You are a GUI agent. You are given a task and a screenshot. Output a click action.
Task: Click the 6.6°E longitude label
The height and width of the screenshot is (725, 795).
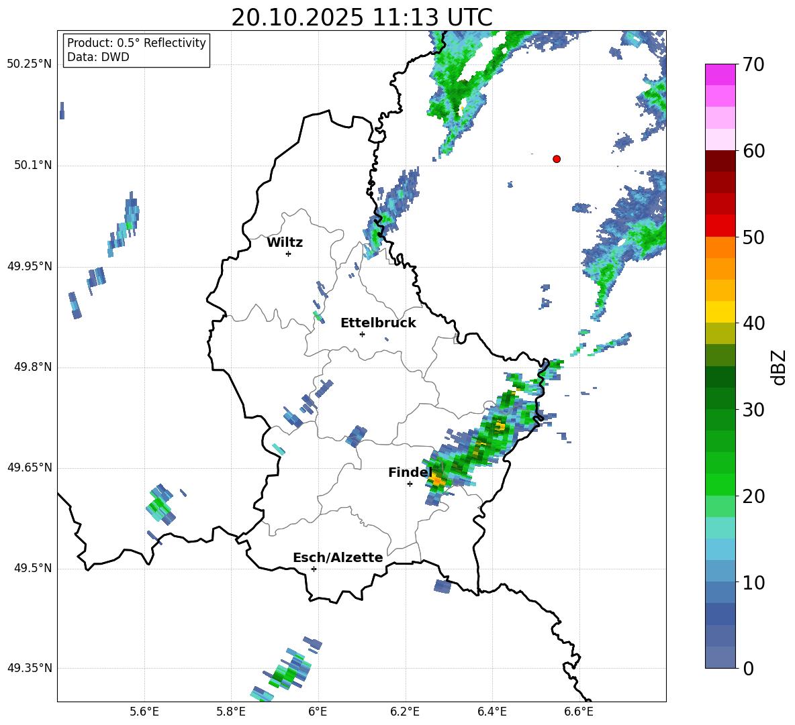click(579, 712)
